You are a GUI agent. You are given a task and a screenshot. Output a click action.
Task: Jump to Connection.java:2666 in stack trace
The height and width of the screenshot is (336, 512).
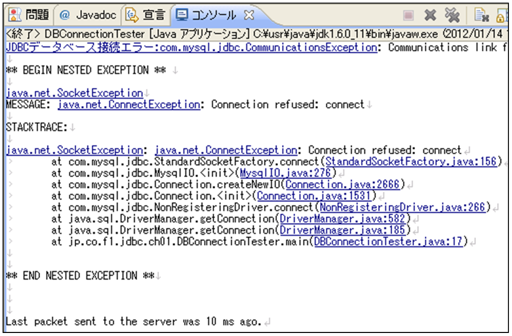click(343, 184)
